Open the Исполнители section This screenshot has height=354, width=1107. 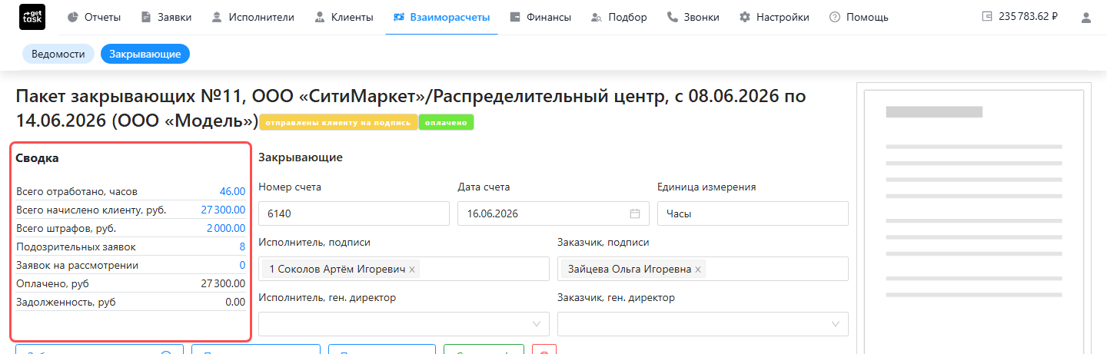pos(253,17)
